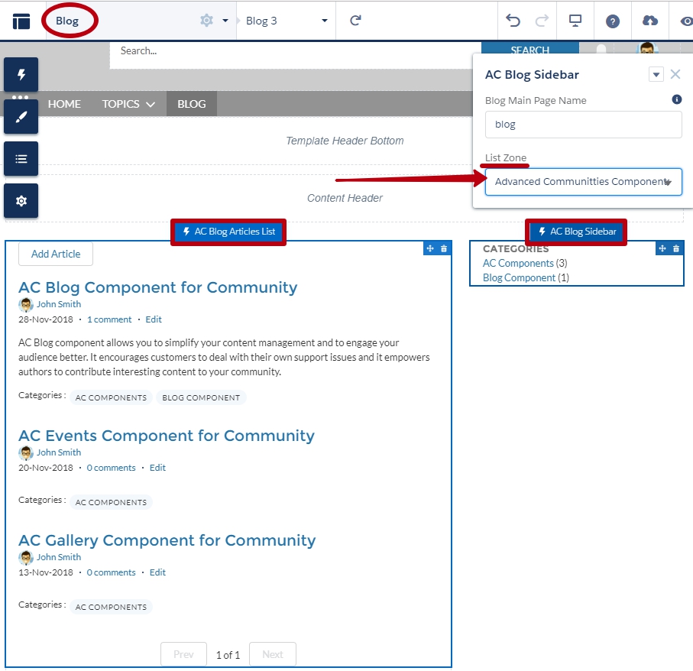Click AC COMPONENTS tag on AC Blog article
Screen dimensions: 693x671
click(111, 397)
